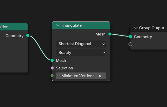Select the link from Geometry to Mesh input
This screenshot has width=167, height=107.
tap(40, 48)
